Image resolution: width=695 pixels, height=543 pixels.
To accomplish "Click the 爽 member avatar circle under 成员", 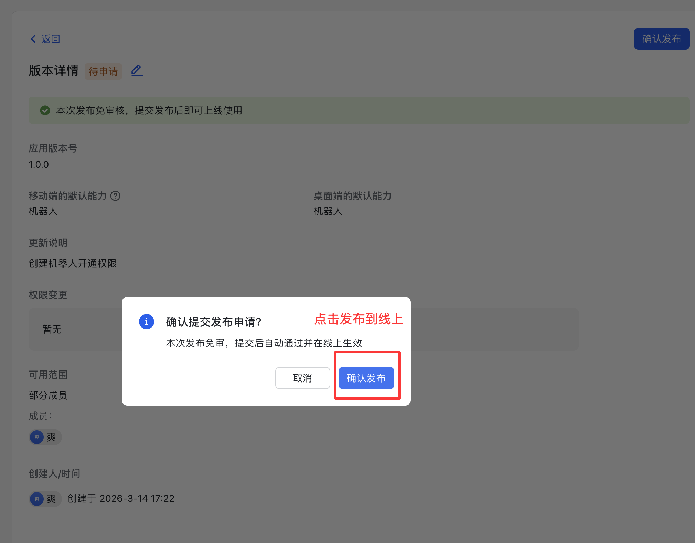I will 37,437.
